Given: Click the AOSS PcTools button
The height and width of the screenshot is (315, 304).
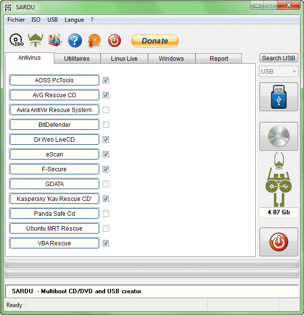Looking at the screenshot, I should point(54,80).
